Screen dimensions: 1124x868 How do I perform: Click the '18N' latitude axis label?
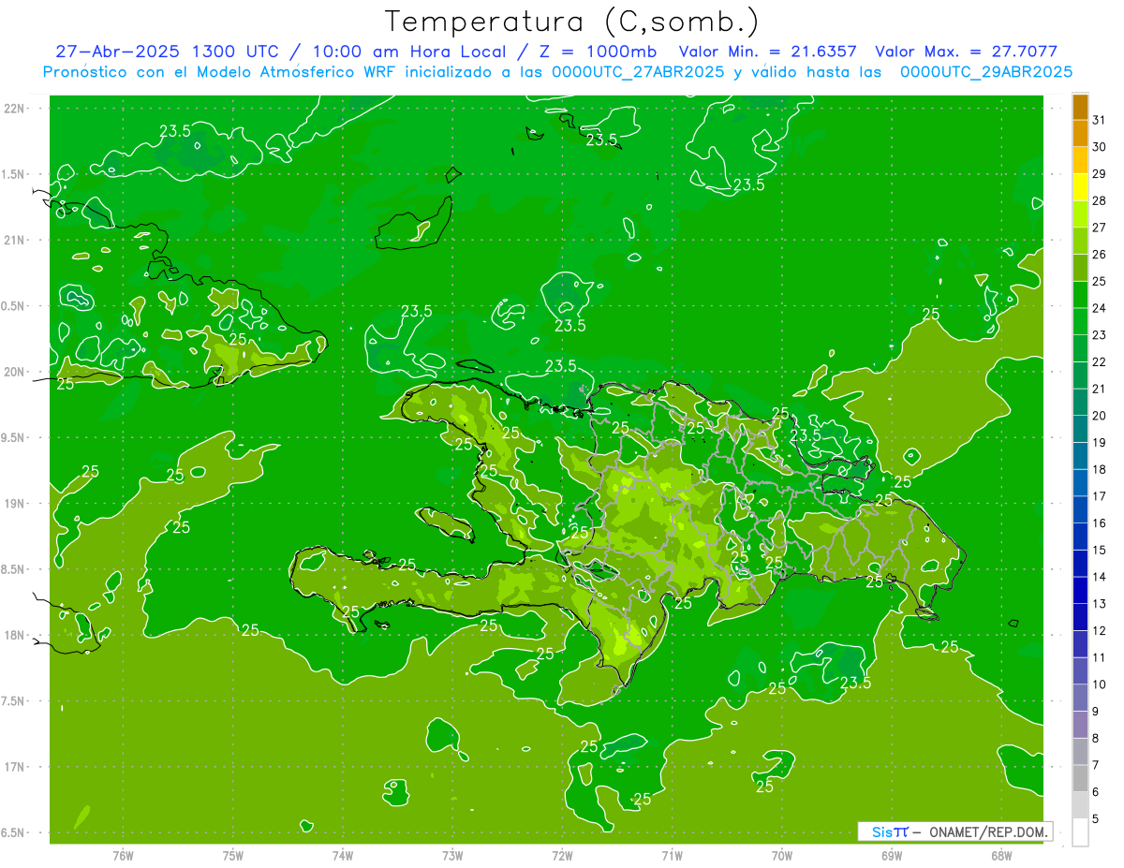point(14,635)
